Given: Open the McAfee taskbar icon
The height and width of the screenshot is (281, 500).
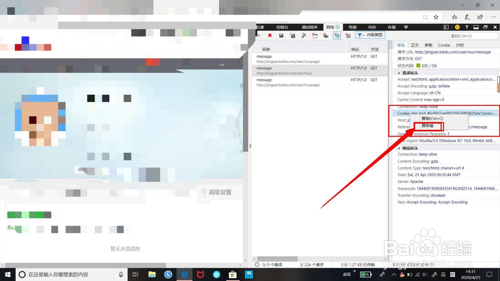Looking at the screenshot, I should [x=200, y=274].
